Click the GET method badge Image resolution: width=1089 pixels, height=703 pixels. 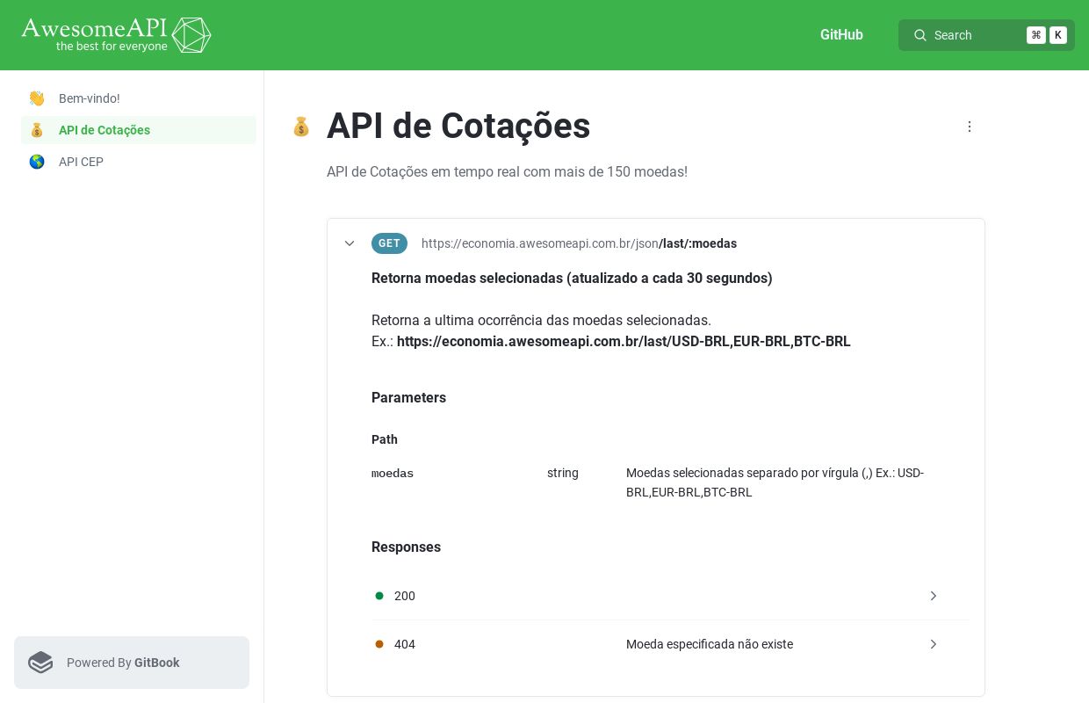pos(389,243)
